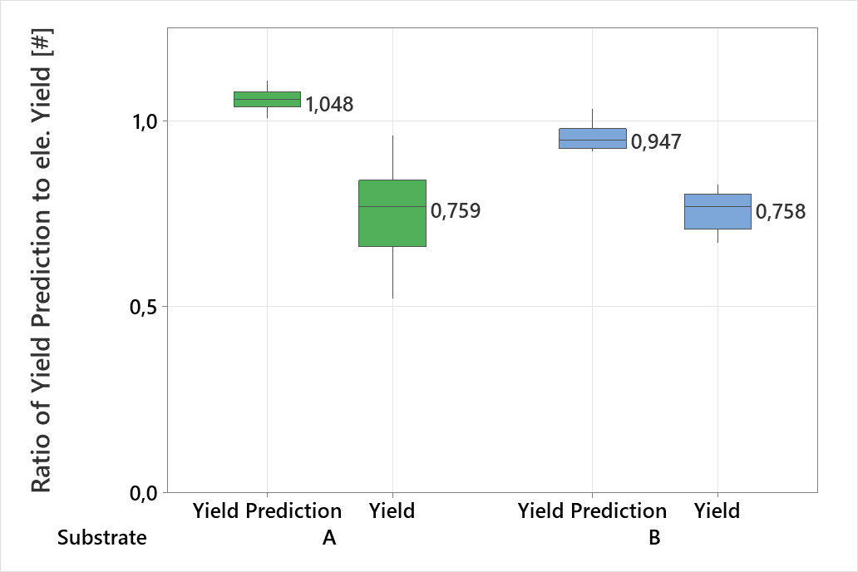The height and width of the screenshot is (572, 858).
Task: Select the 0,758 data label
Action: pyautogui.click(x=781, y=212)
